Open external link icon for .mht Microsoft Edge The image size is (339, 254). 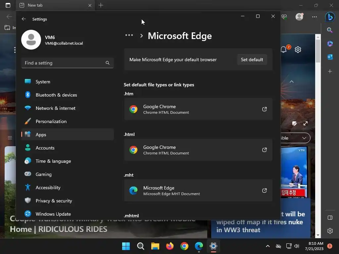pos(264,190)
